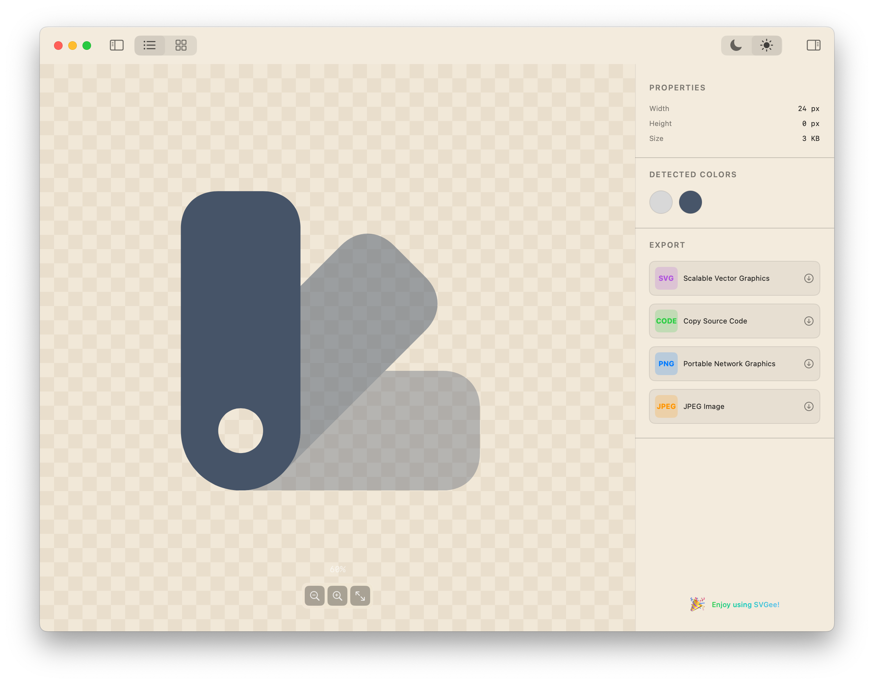Click the 60% zoom percentage label
This screenshot has width=874, height=684.
click(338, 568)
